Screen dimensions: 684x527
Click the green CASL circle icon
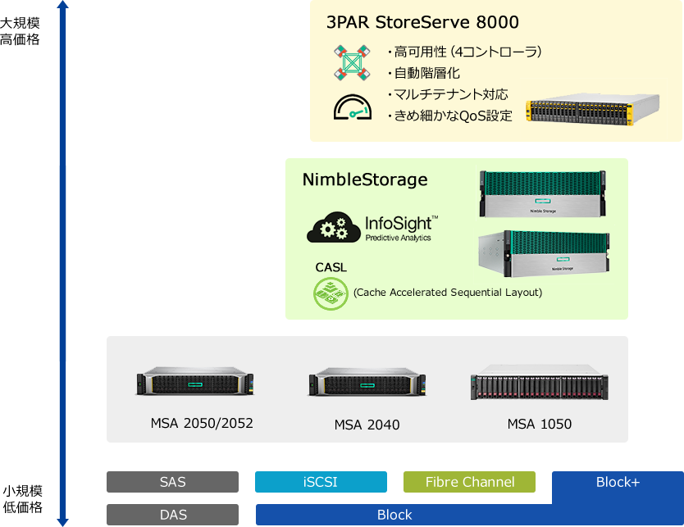(331, 293)
